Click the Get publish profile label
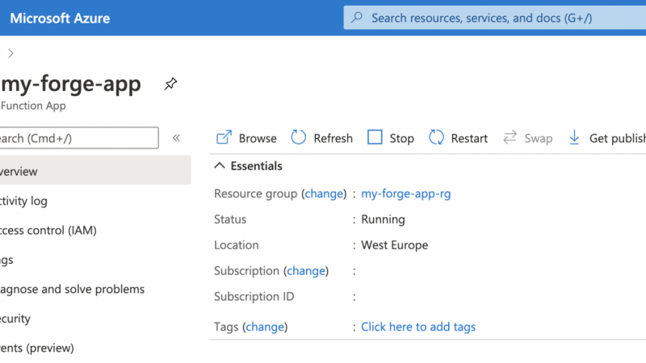 click(617, 138)
